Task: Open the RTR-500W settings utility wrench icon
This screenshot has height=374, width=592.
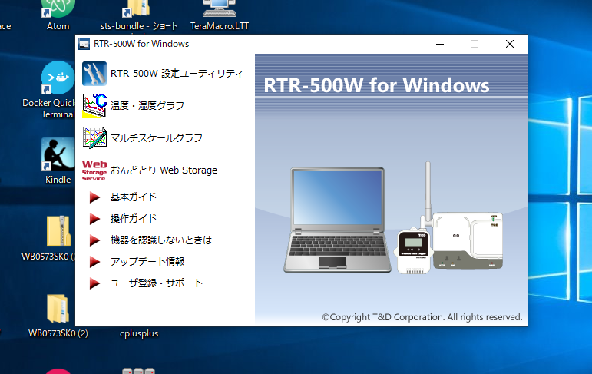Action: pyautogui.click(x=94, y=73)
